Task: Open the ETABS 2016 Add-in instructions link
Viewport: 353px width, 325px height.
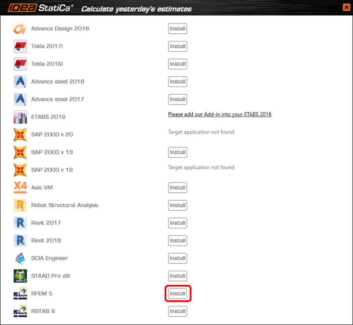Action: point(220,114)
